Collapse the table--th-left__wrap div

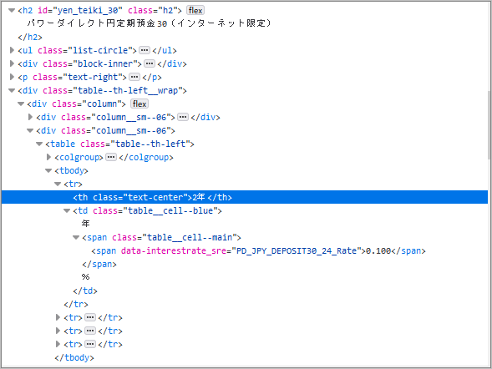tap(12, 91)
